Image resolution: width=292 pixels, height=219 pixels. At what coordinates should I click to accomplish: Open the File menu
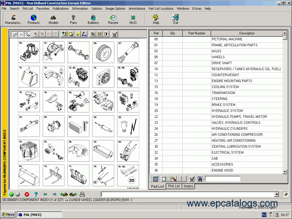tap(4, 9)
